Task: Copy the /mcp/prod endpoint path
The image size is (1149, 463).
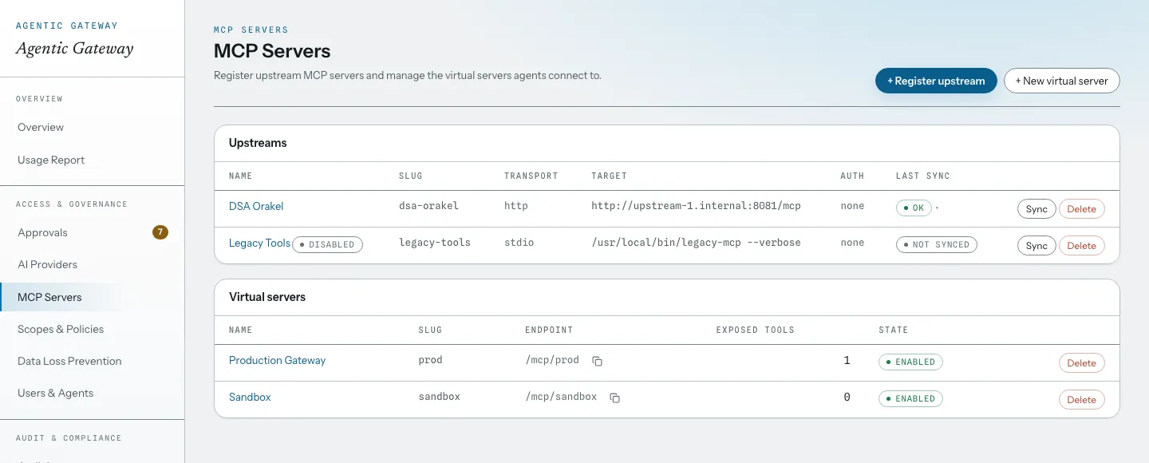Action: click(597, 361)
